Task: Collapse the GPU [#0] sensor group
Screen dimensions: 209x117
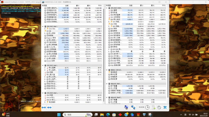Action: click(107, 8)
